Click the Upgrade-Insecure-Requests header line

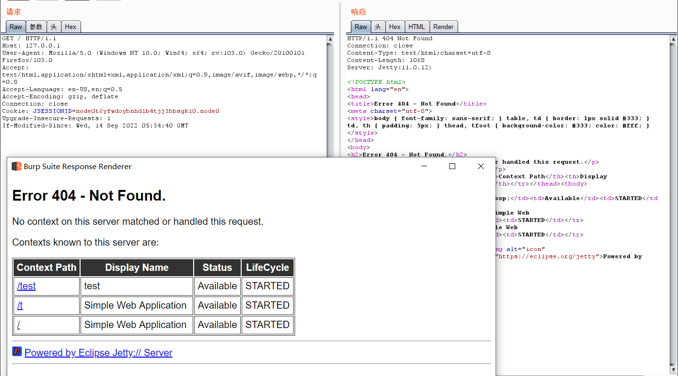coord(56,118)
